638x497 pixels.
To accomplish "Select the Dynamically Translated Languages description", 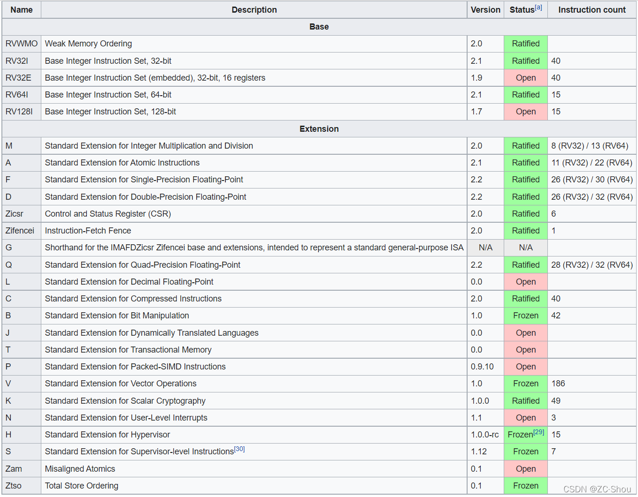I will click(152, 333).
